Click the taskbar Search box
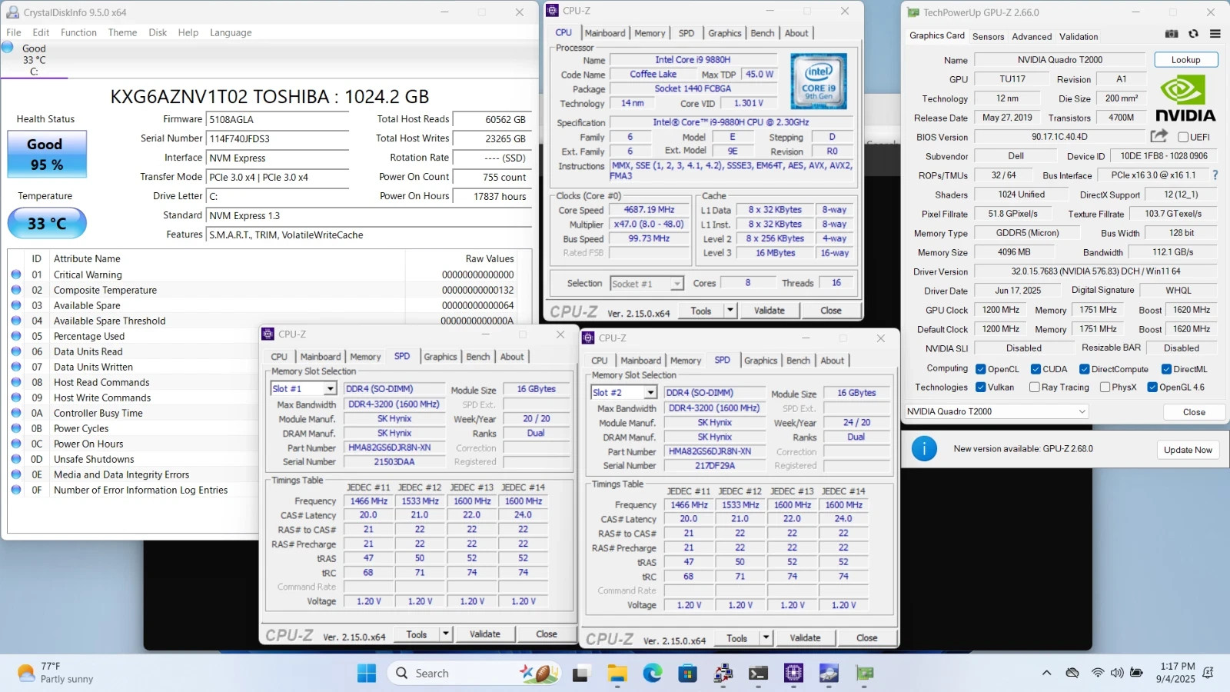This screenshot has width=1230, height=692. click(x=475, y=674)
